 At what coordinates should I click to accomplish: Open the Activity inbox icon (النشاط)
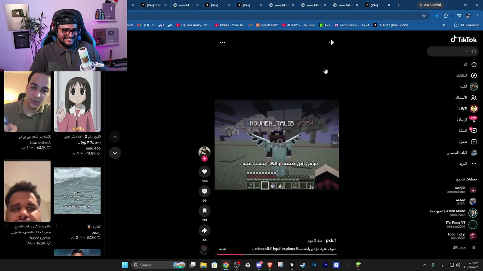[474, 131]
